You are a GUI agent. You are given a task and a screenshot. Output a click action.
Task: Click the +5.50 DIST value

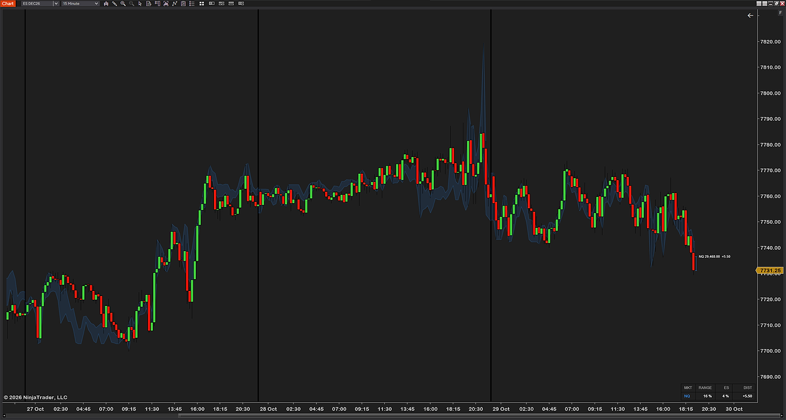[x=747, y=396]
